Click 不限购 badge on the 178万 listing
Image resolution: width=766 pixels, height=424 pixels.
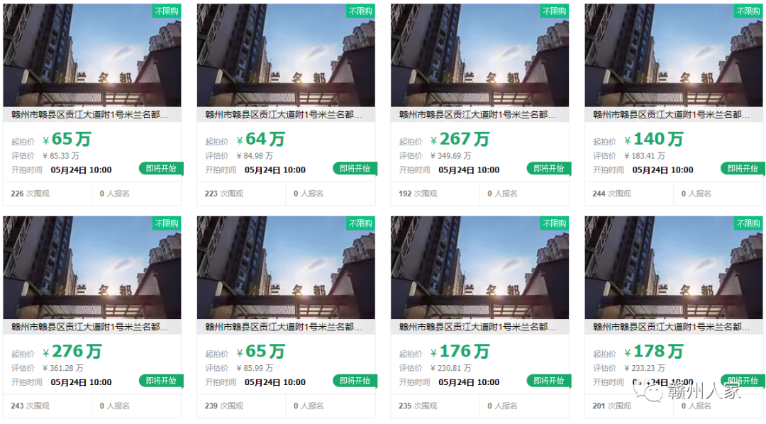click(748, 223)
